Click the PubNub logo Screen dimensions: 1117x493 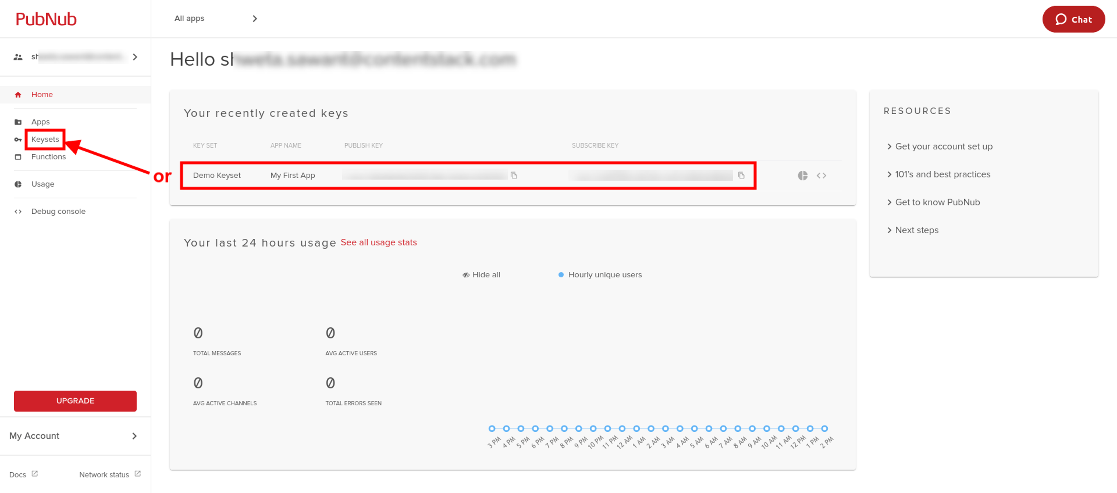point(46,19)
